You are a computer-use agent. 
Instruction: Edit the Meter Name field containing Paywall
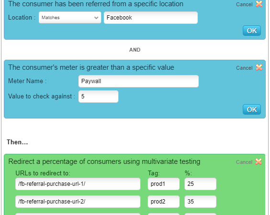coord(139,81)
